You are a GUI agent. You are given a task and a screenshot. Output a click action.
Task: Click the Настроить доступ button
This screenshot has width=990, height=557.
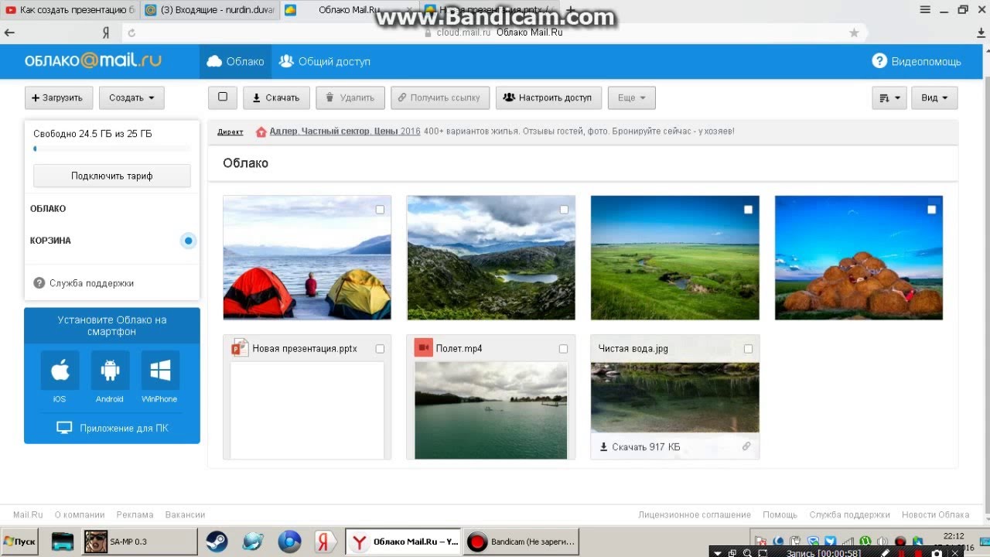click(x=548, y=98)
